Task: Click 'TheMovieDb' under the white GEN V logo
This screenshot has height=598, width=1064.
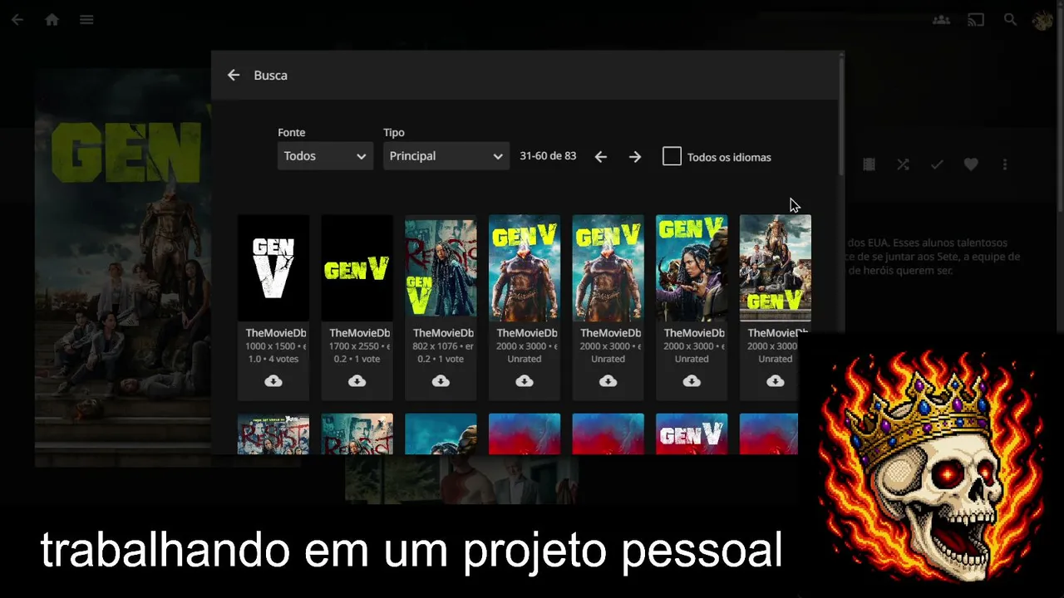Action: coord(276,333)
